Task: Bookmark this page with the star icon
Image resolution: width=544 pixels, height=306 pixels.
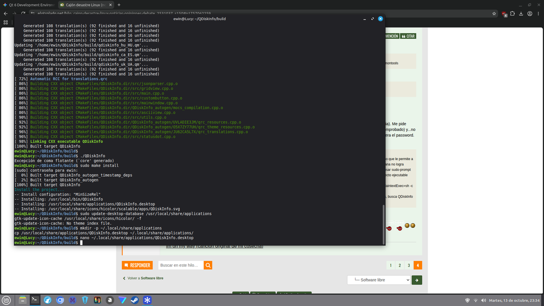Action: tap(494, 14)
